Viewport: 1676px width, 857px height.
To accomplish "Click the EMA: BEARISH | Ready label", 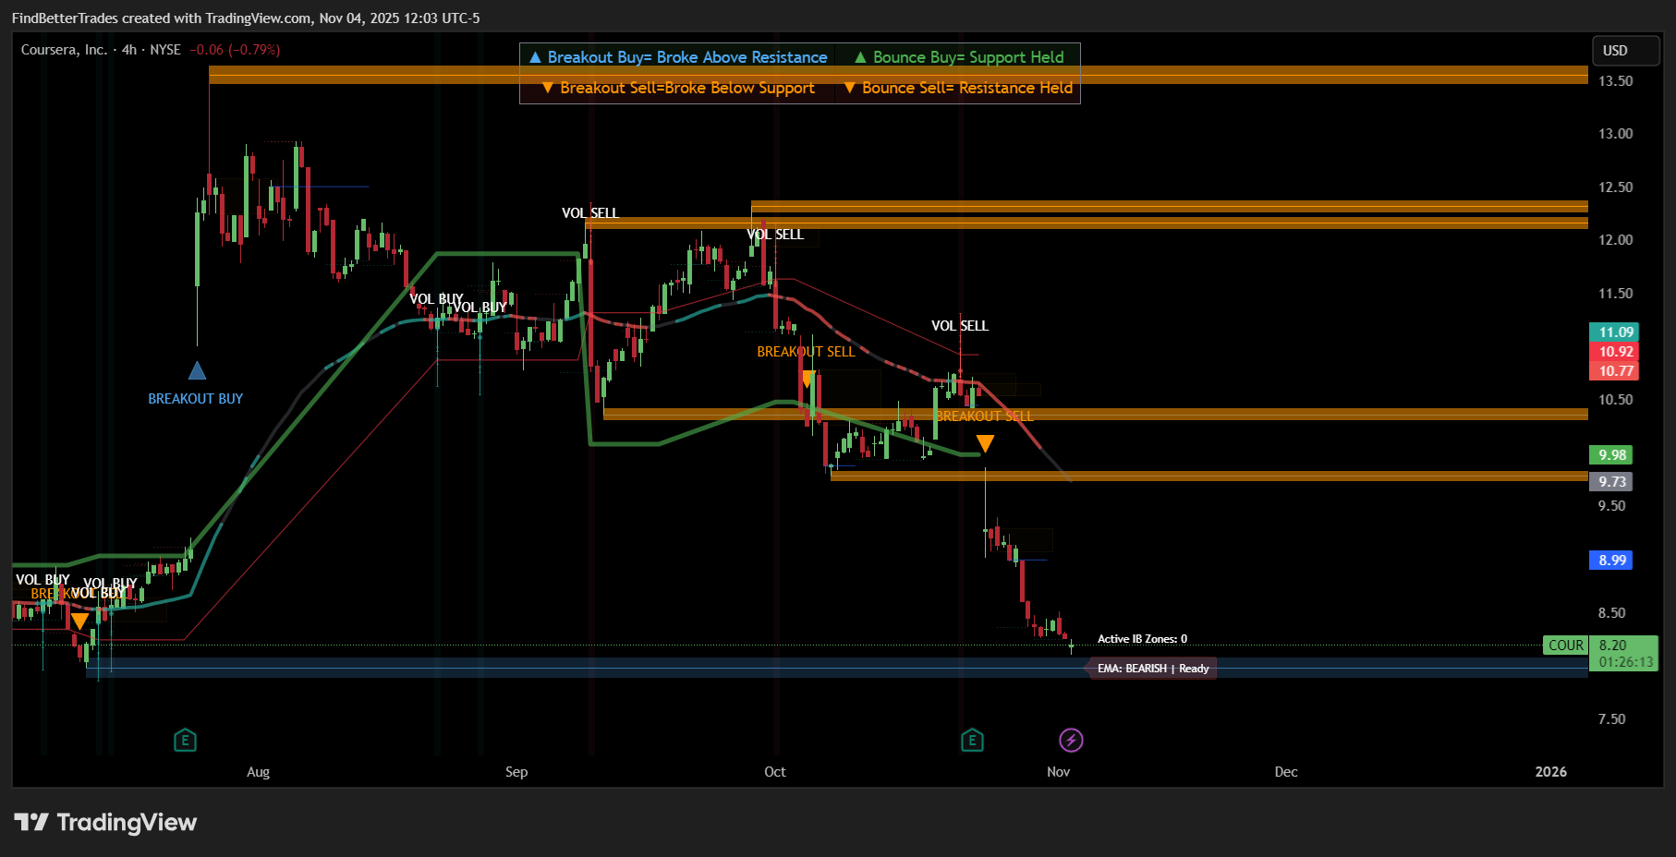I will (1152, 669).
